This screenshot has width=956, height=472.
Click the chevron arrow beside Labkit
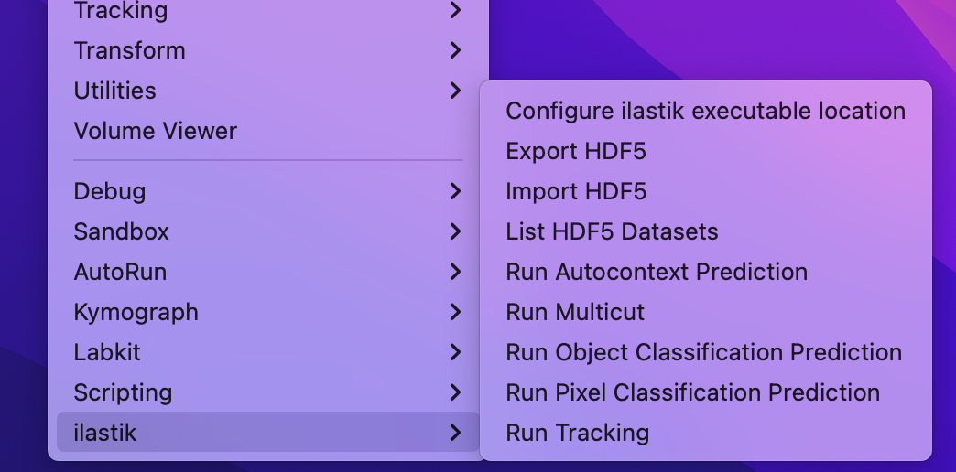click(455, 352)
